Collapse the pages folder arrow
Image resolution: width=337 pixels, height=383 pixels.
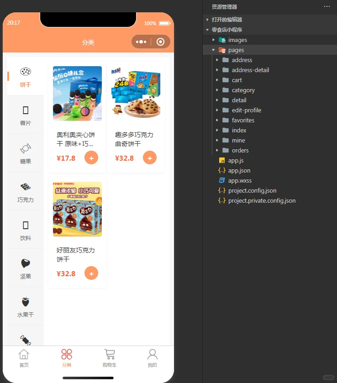213,50
